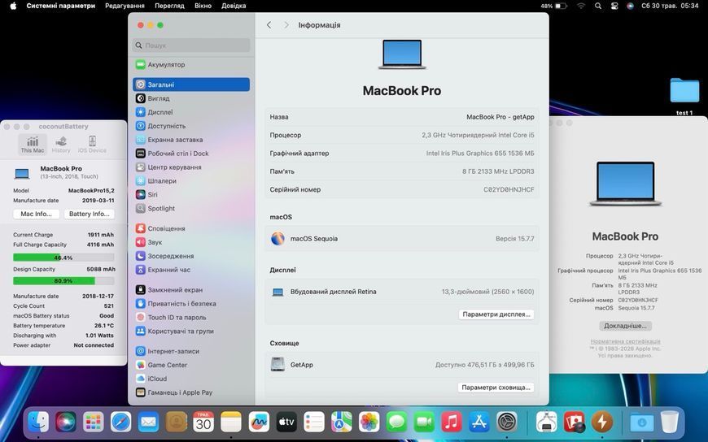Open Приватність і безпека settings
Viewport: 708px width, 442px height.
pos(191,304)
